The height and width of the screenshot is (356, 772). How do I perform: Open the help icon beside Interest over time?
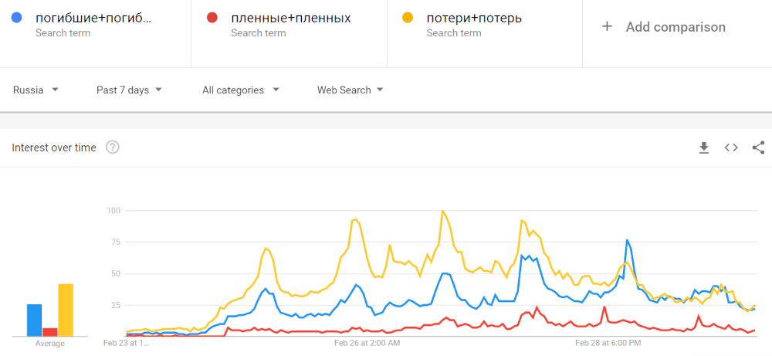coord(113,147)
